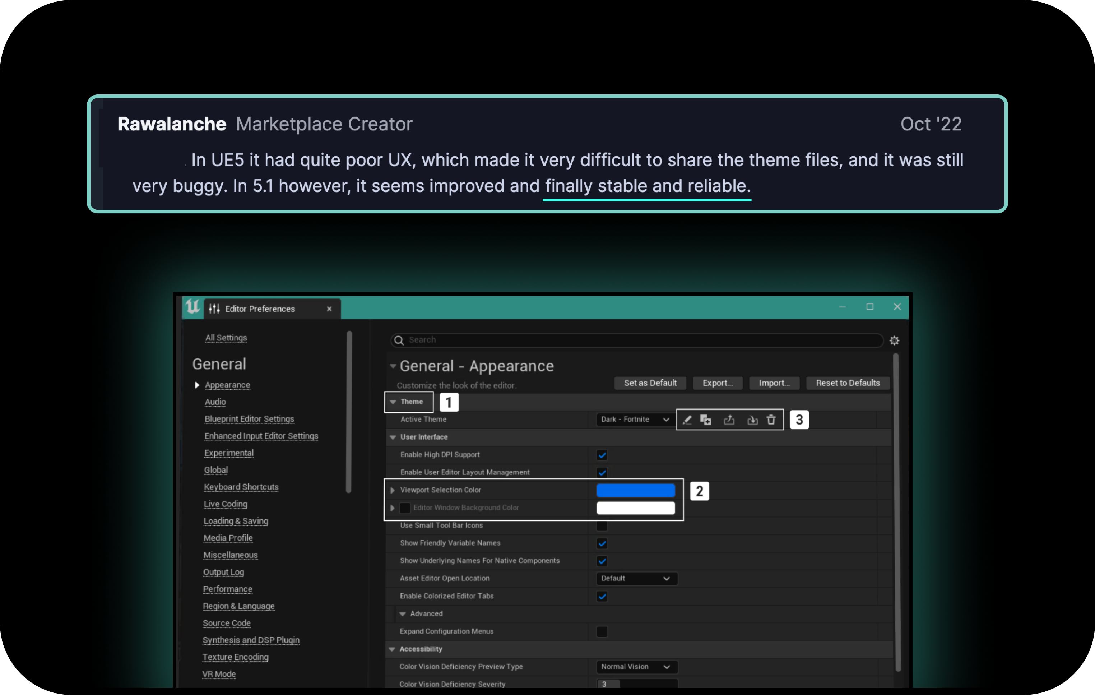
Task: Click the Import... button
Action: click(x=774, y=383)
